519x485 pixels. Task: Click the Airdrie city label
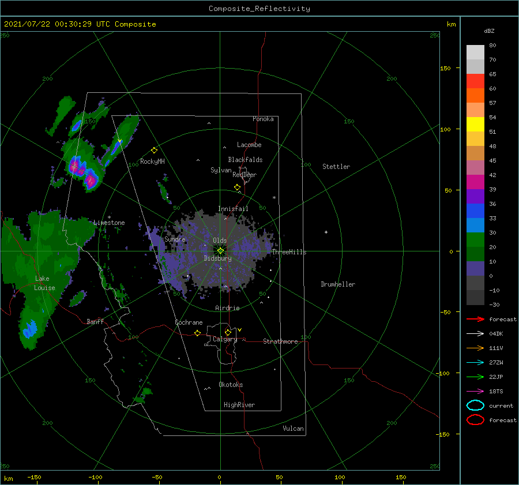click(x=227, y=308)
